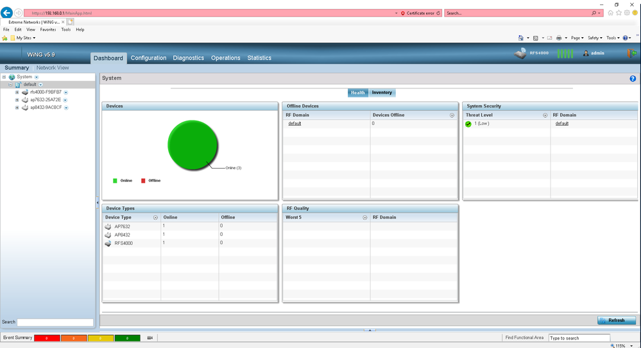
Task: Click the refresh icon in address bar
Action: (438, 13)
